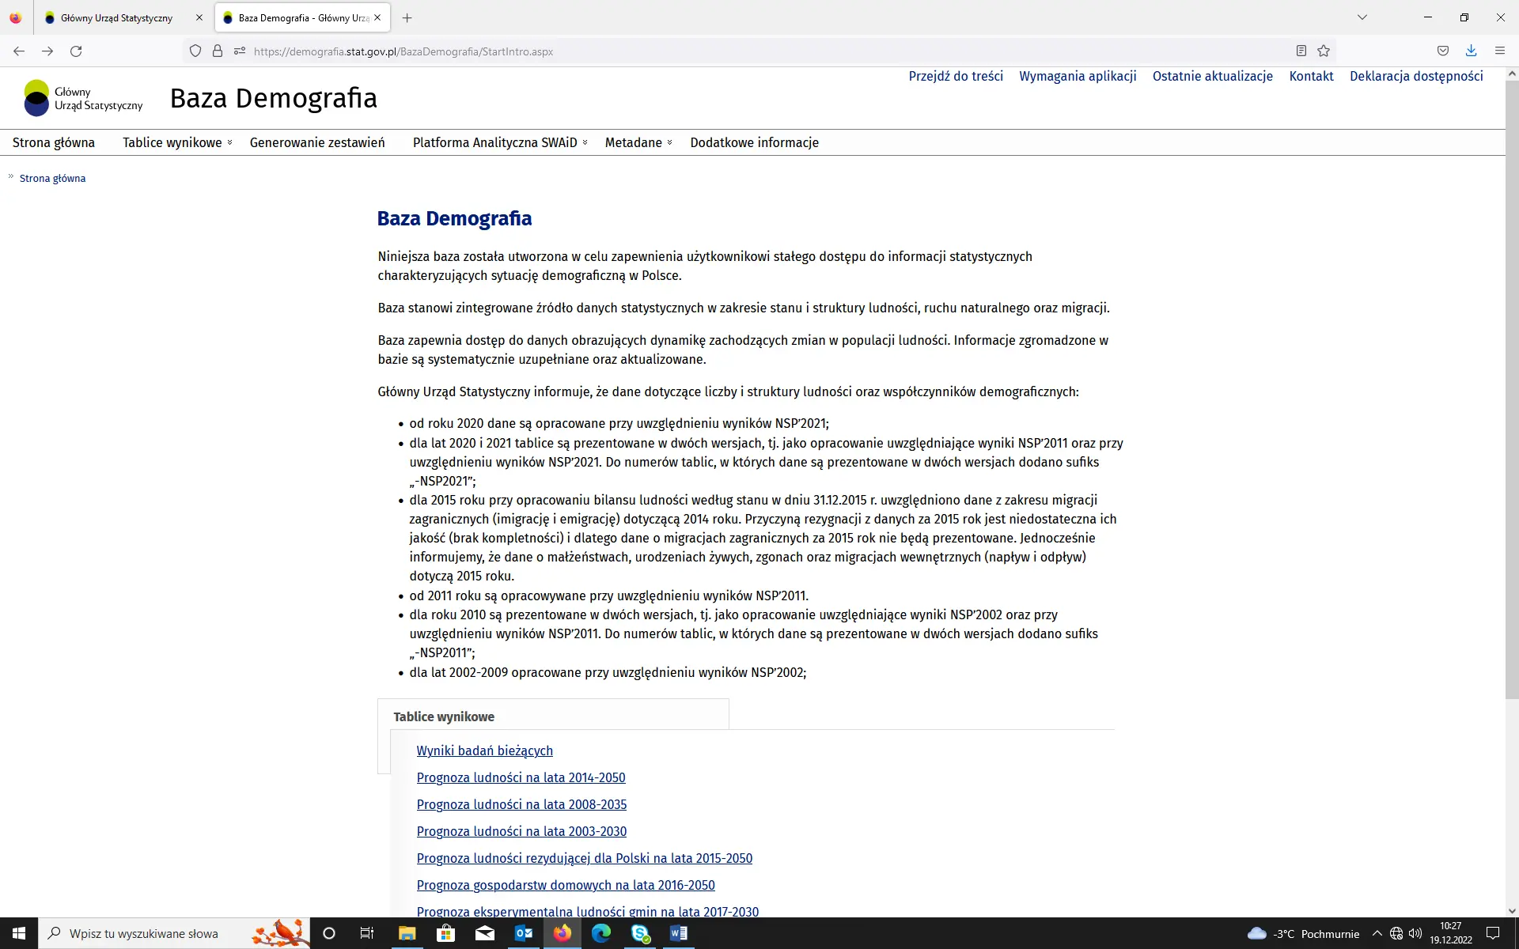Open Prognoza ludności na lata 2003-2030
The image size is (1519, 949).
coord(521,831)
